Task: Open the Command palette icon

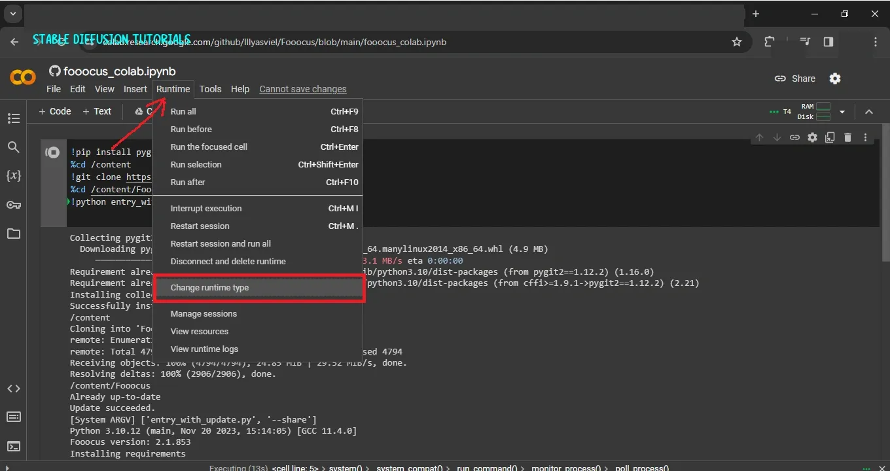Action: (x=14, y=417)
